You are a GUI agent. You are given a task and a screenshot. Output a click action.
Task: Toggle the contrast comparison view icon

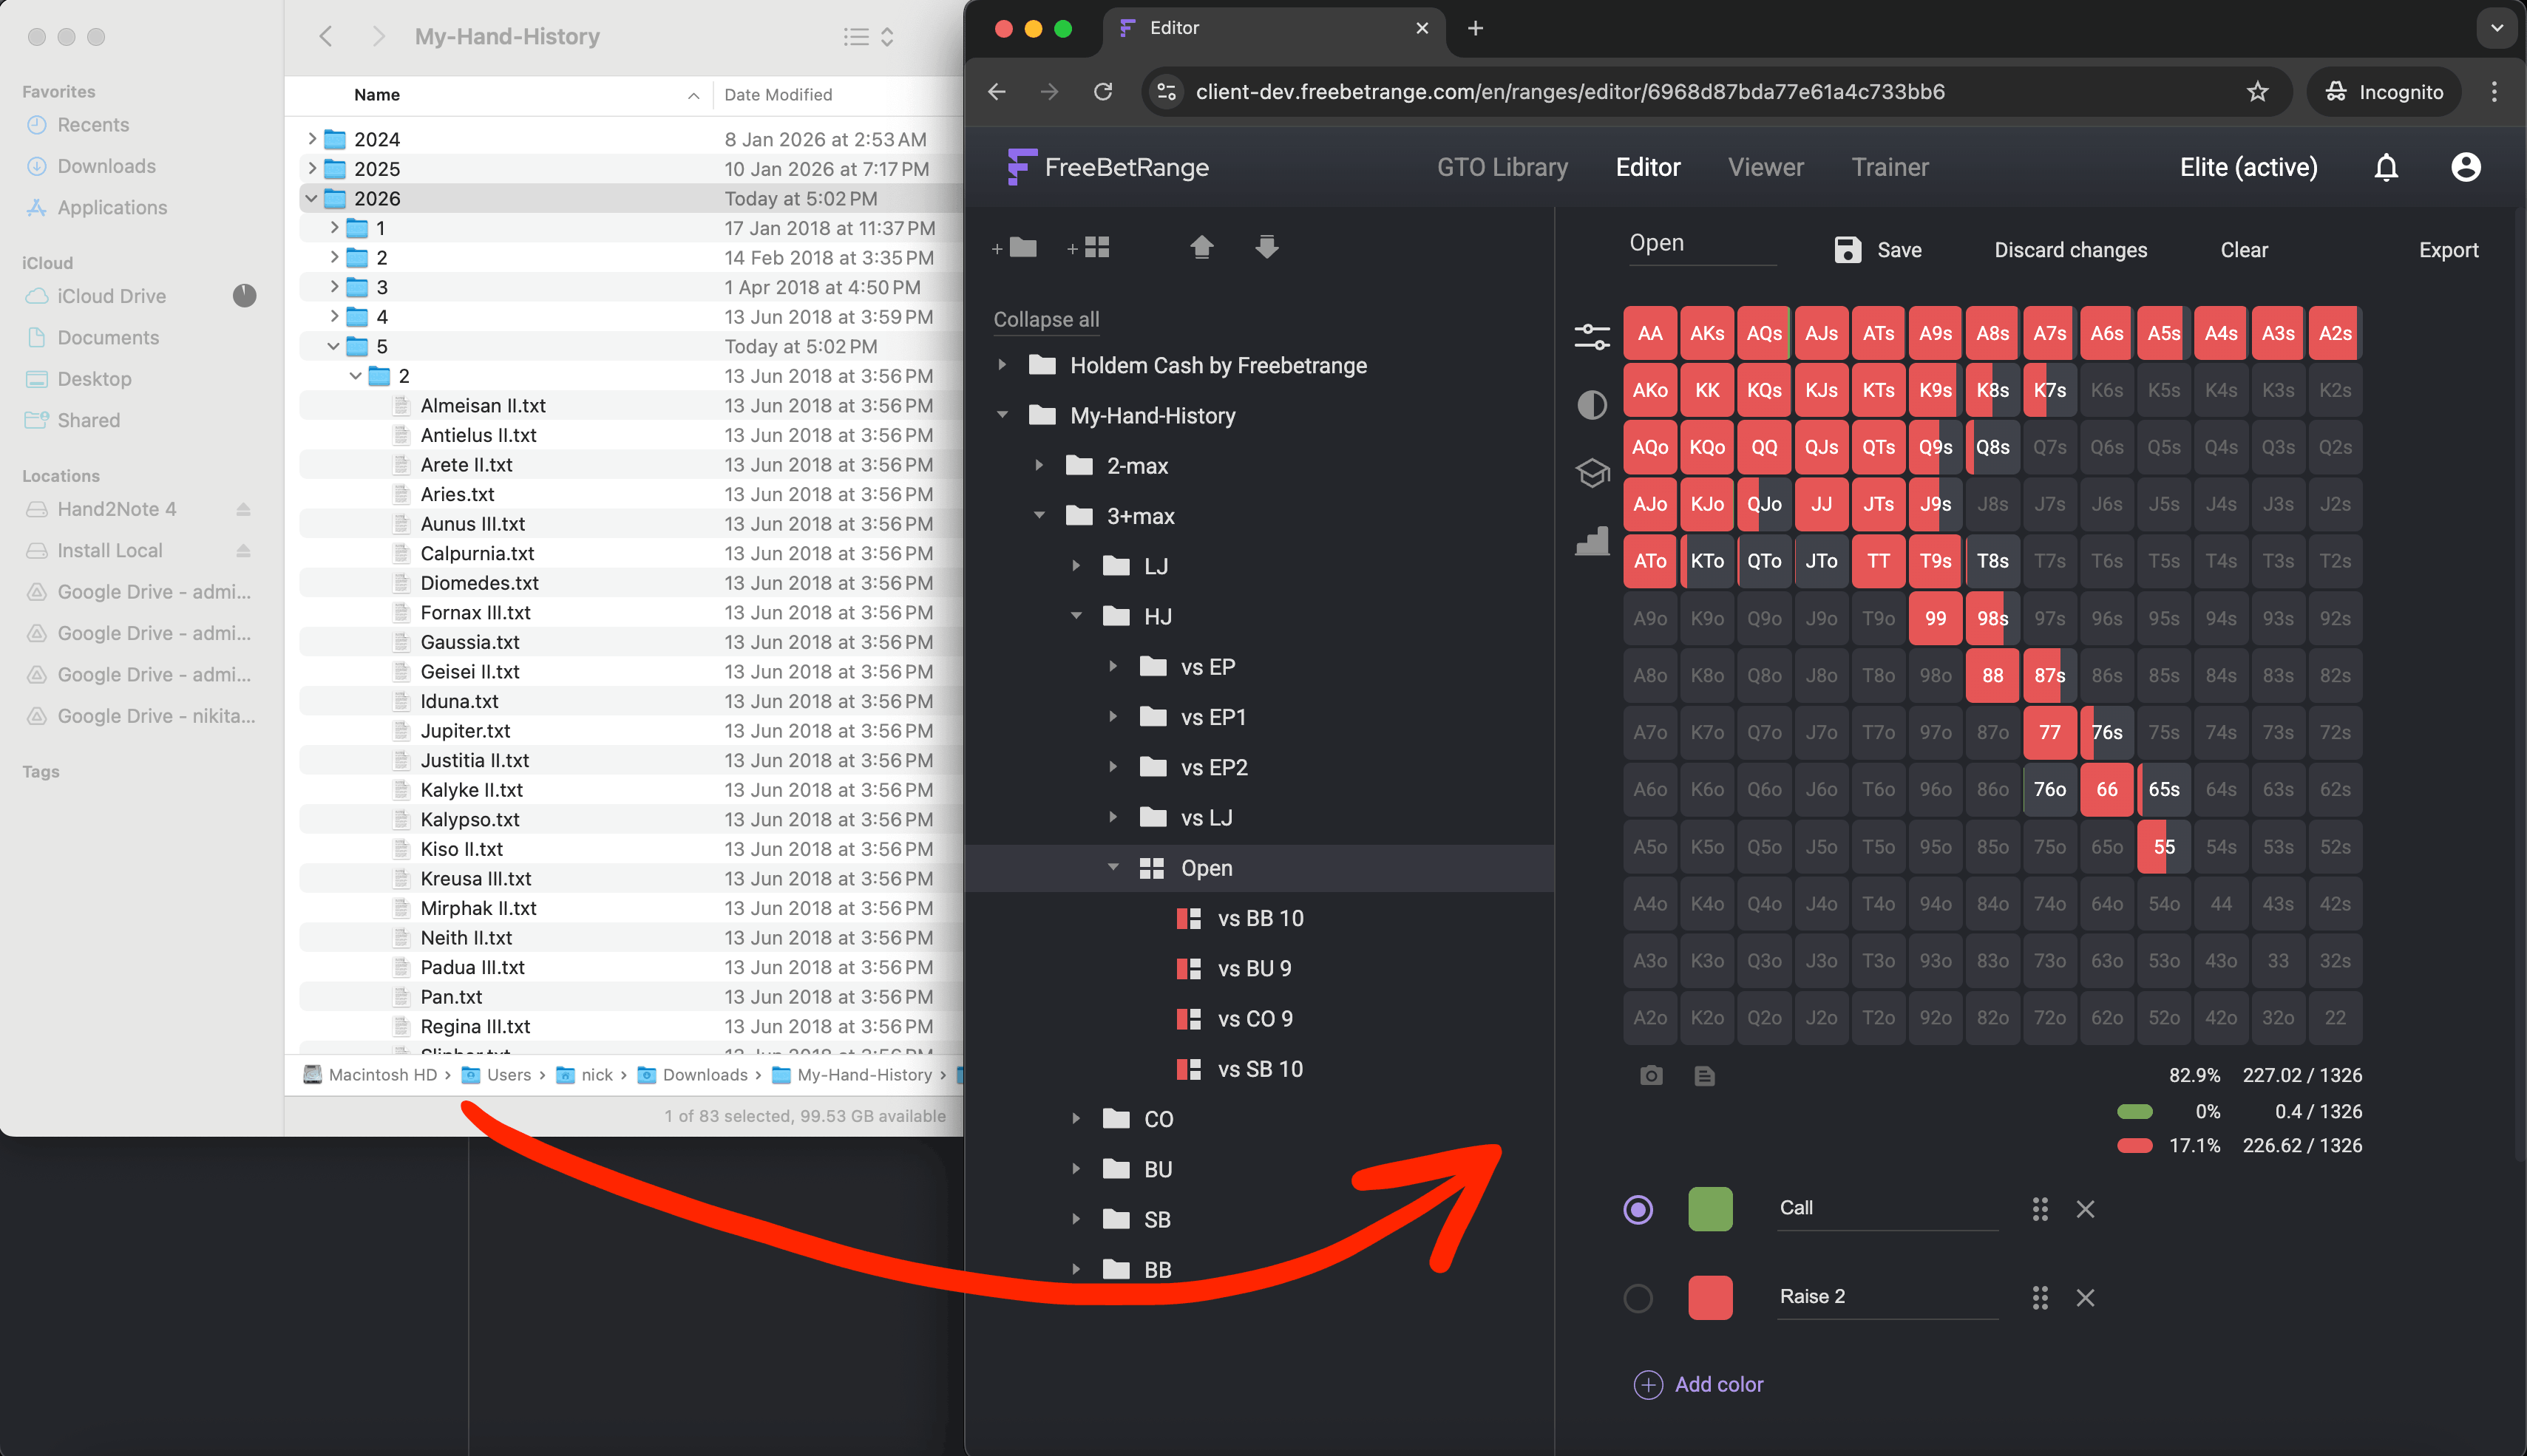(x=1592, y=404)
